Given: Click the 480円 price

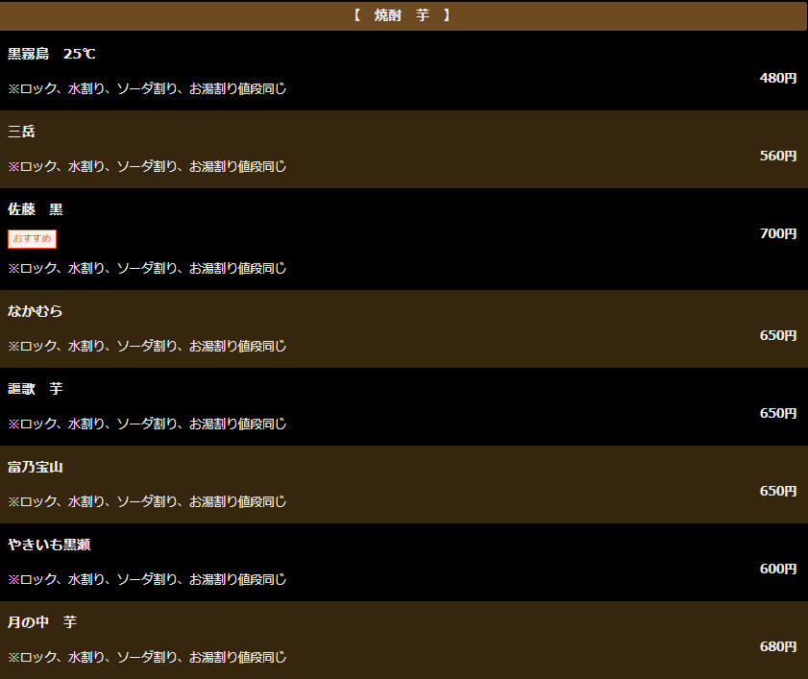Looking at the screenshot, I should tap(778, 79).
